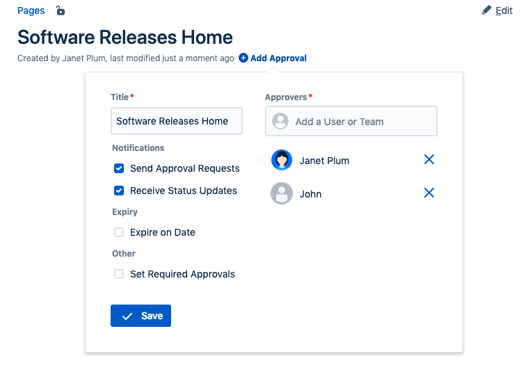Screen dimensions: 521x379
Task: Click the pencil Edit icon
Action: coord(487,10)
